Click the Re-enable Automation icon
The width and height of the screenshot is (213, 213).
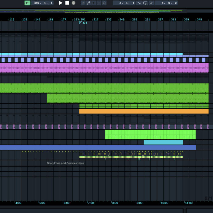click(93, 3)
